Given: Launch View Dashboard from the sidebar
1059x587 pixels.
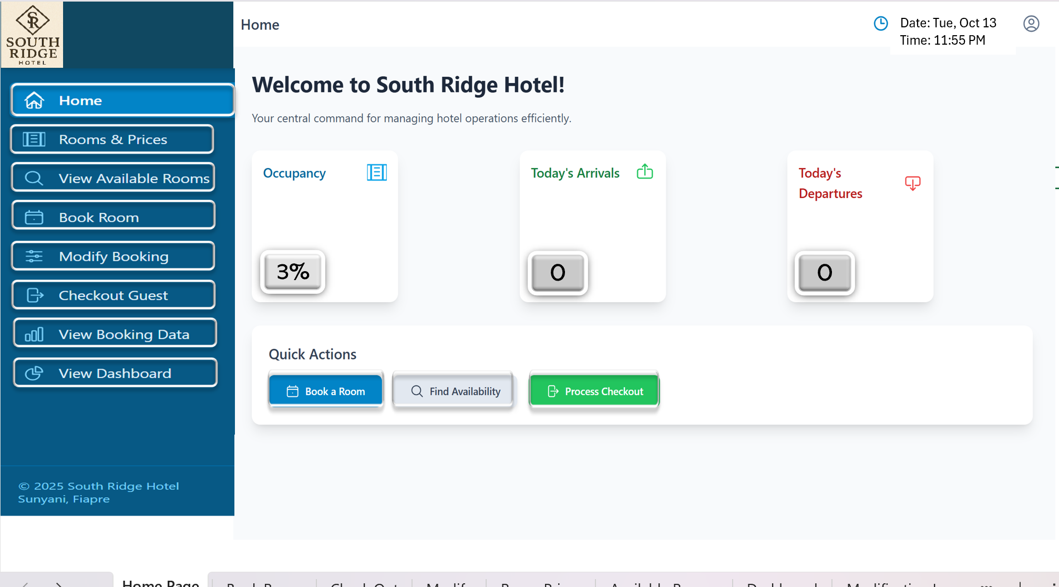Looking at the screenshot, I should click(115, 373).
